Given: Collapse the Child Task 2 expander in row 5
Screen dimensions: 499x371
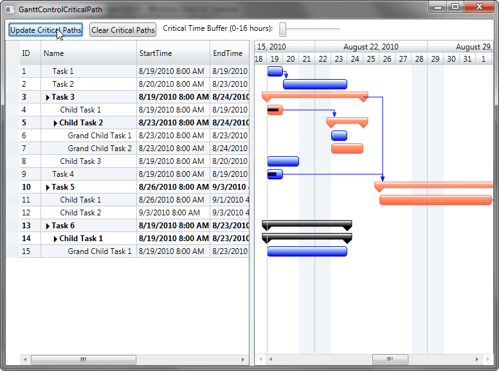Looking at the screenshot, I should (x=55, y=123).
